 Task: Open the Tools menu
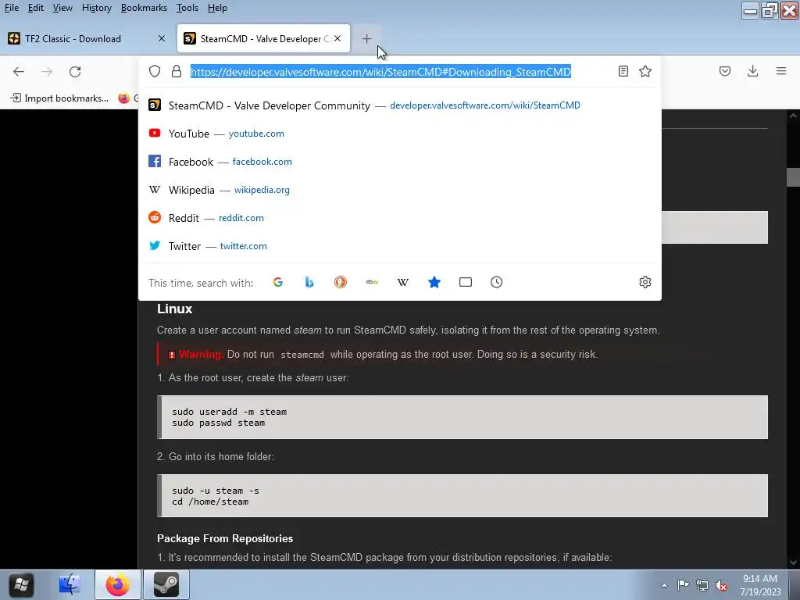point(187,8)
